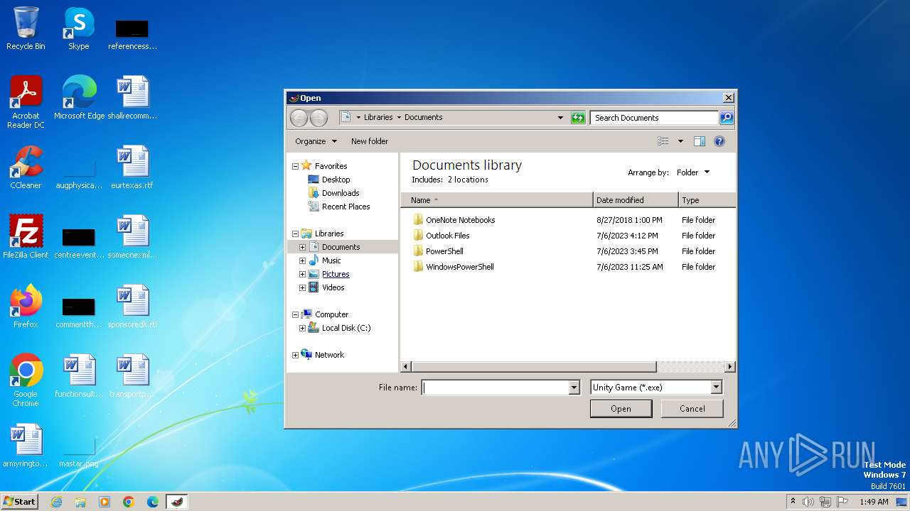Select the Outlook Files folder icon
Image resolution: width=910 pixels, height=511 pixels.
tap(418, 236)
